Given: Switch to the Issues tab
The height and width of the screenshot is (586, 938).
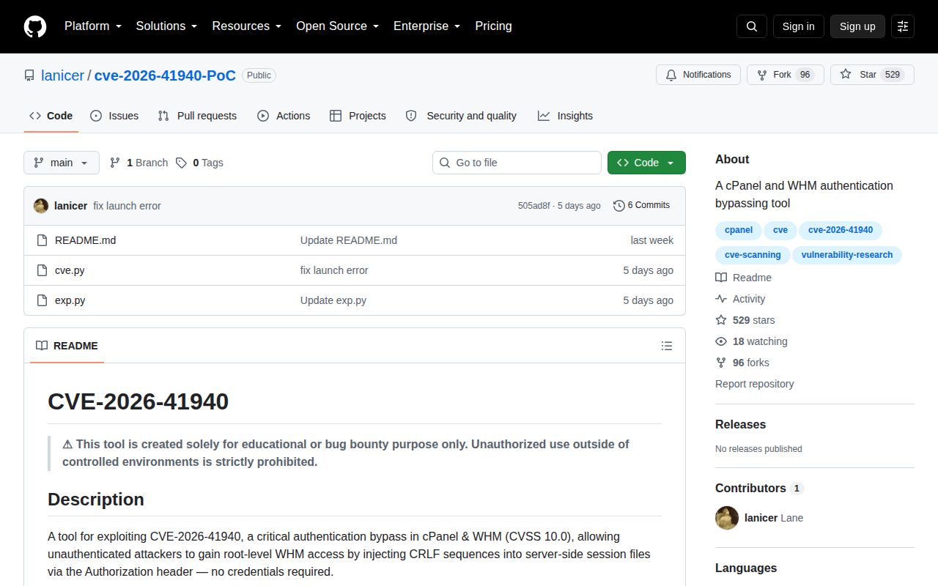Looking at the screenshot, I should click(x=114, y=116).
